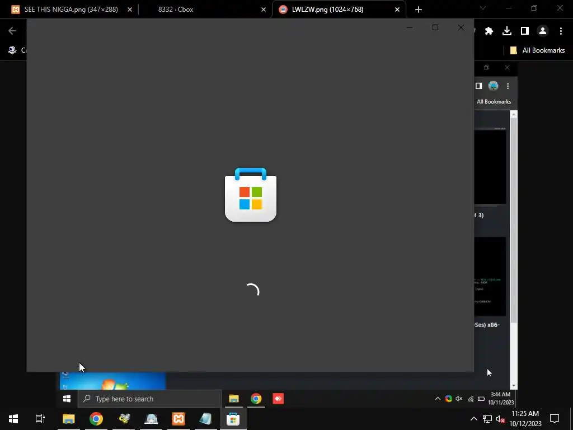Click the colorful tray icon in embedded taskbar
The height and width of the screenshot is (430, 573).
[x=448, y=399]
